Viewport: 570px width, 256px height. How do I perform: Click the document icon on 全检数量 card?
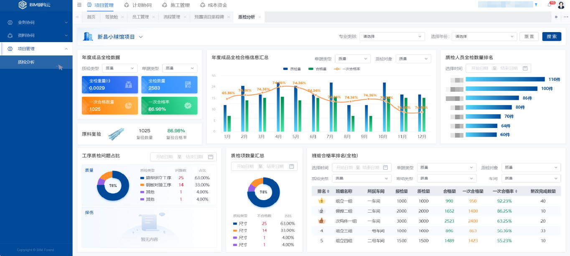coord(188,85)
